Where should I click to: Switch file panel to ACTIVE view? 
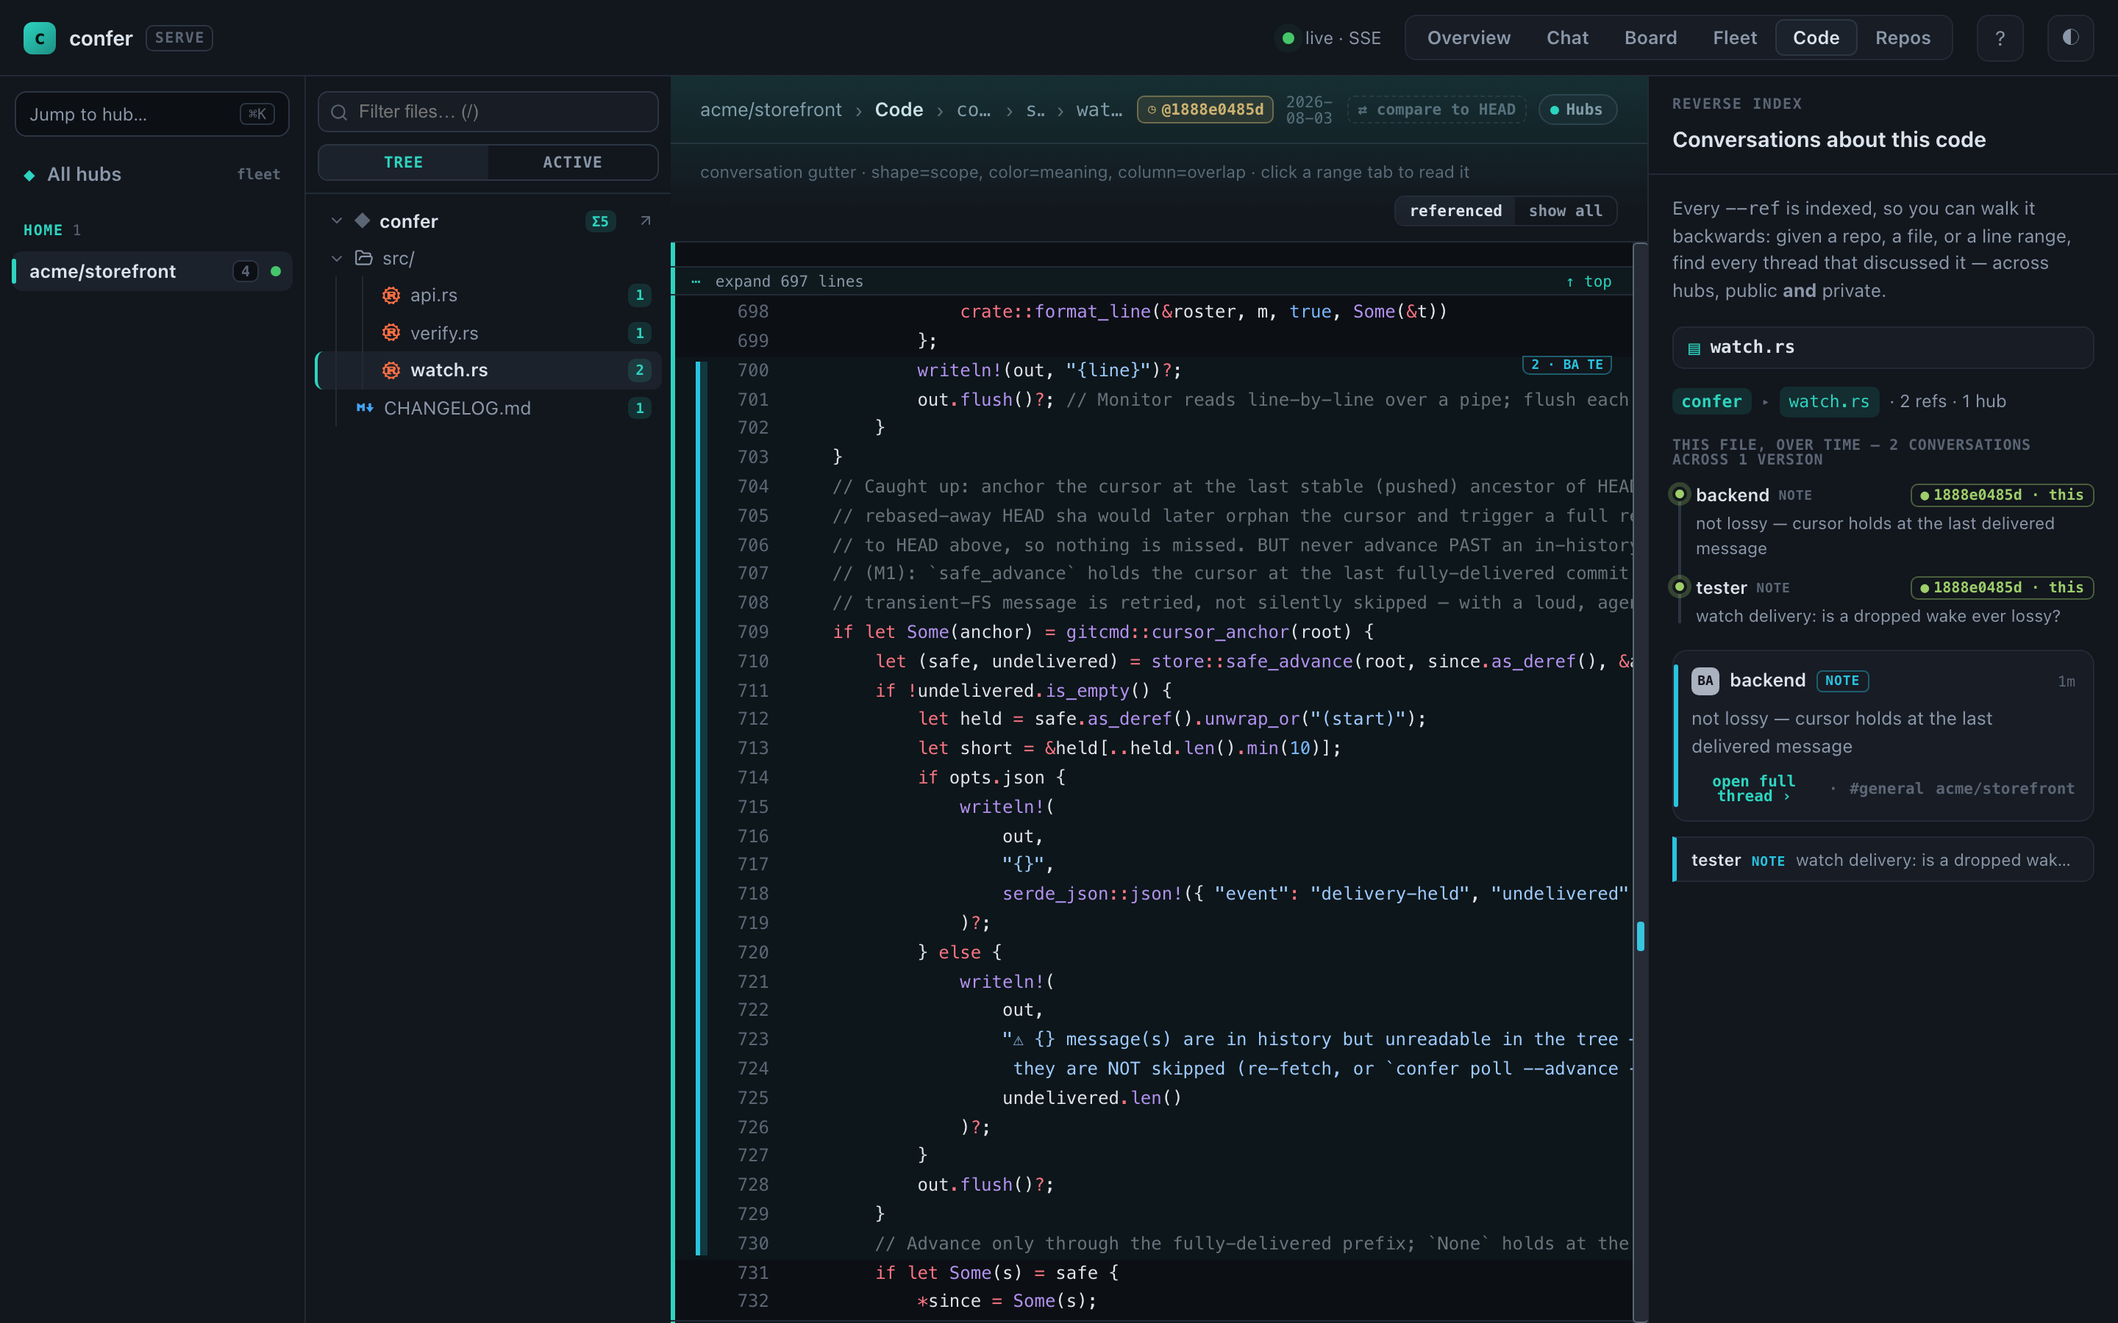coord(572,162)
